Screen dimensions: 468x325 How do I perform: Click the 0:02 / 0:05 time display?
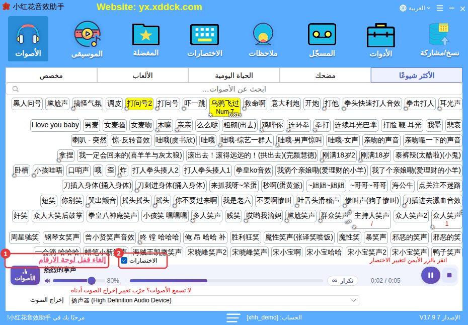coord(385,281)
